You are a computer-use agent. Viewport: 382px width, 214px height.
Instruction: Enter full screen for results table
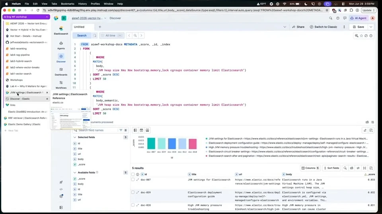point(364,168)
